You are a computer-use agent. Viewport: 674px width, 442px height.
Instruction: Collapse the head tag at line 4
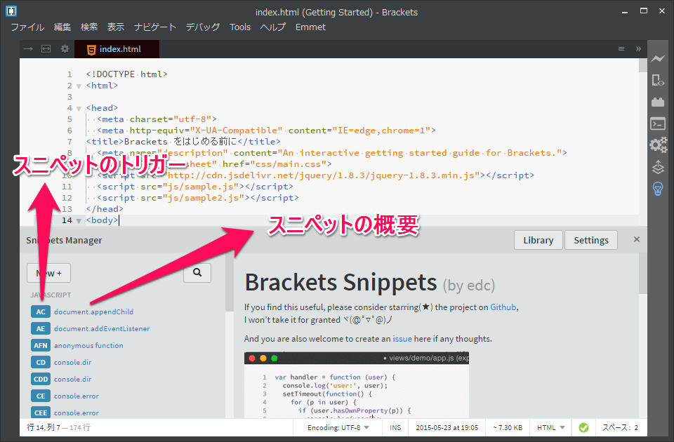(x=79, y=108)
